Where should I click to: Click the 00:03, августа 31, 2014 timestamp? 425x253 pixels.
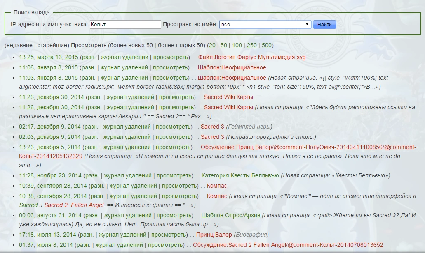point(50,216)
